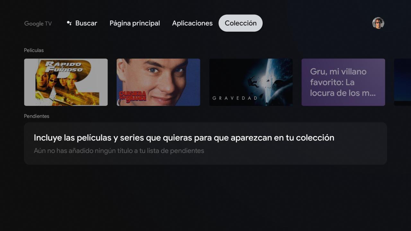Click the Buscar label text
Viewport: 411px width, 231px height.
pyautogui.click(x=86, y=23)
